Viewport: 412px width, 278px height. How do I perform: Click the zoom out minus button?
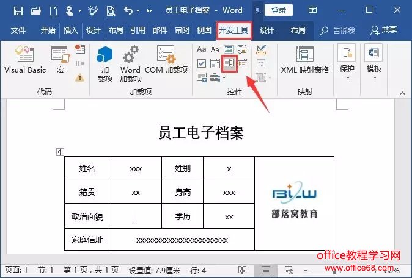point(306,270)
